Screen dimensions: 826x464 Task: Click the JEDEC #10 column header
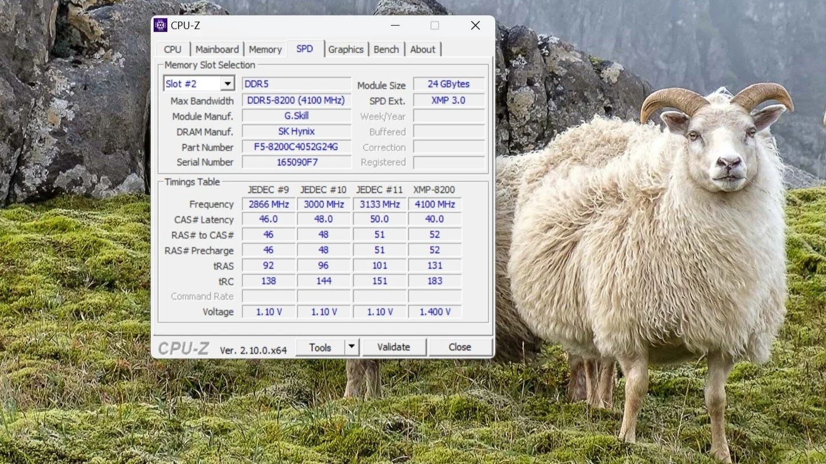323,190
